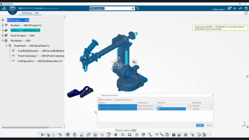Click the blue hexagon block icon in the toolbar
The height and width of the screenshot is (140, 249).
pyautogui.click(x=174, y=135)
